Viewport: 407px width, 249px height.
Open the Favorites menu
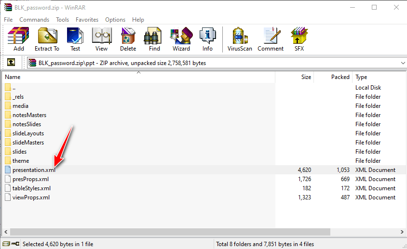point(87,20)
